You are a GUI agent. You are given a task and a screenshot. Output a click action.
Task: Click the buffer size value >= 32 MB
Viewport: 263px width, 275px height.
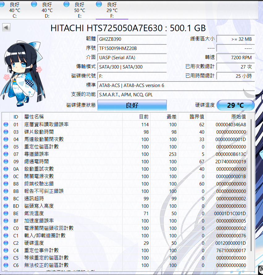coord(235,39)
